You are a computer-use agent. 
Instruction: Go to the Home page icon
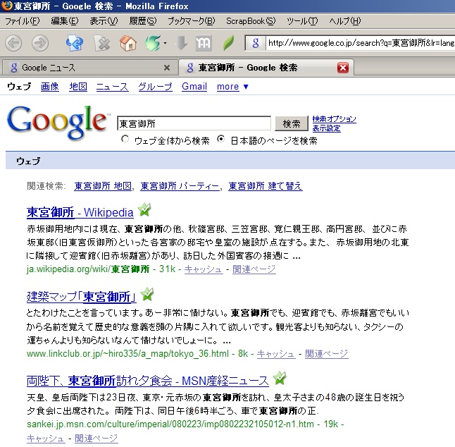click(x=128, y=43)
